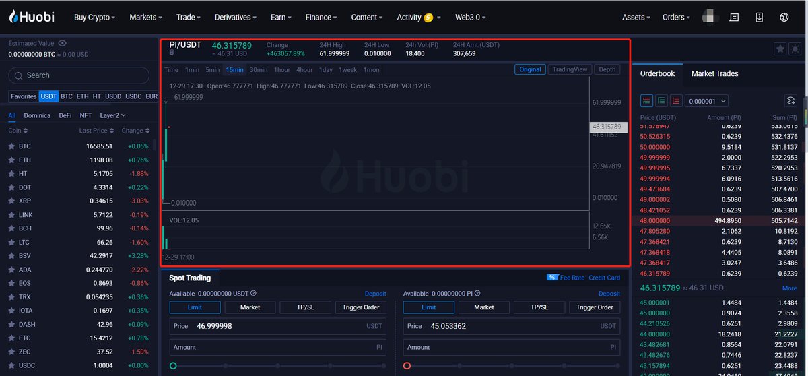Show combined buy and sell orderbook view

(x=646, y=100)
